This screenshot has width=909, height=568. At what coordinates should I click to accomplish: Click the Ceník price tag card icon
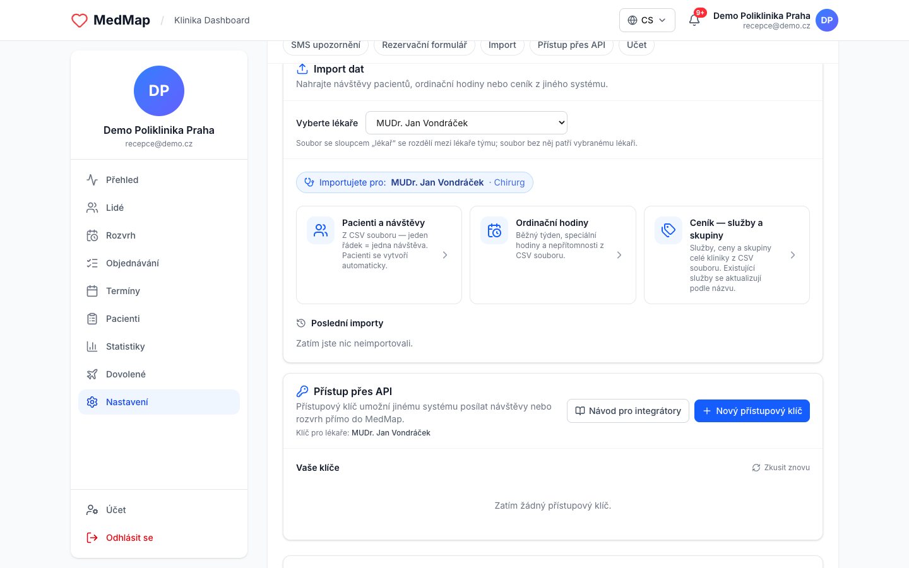click(x=668, y=230)
